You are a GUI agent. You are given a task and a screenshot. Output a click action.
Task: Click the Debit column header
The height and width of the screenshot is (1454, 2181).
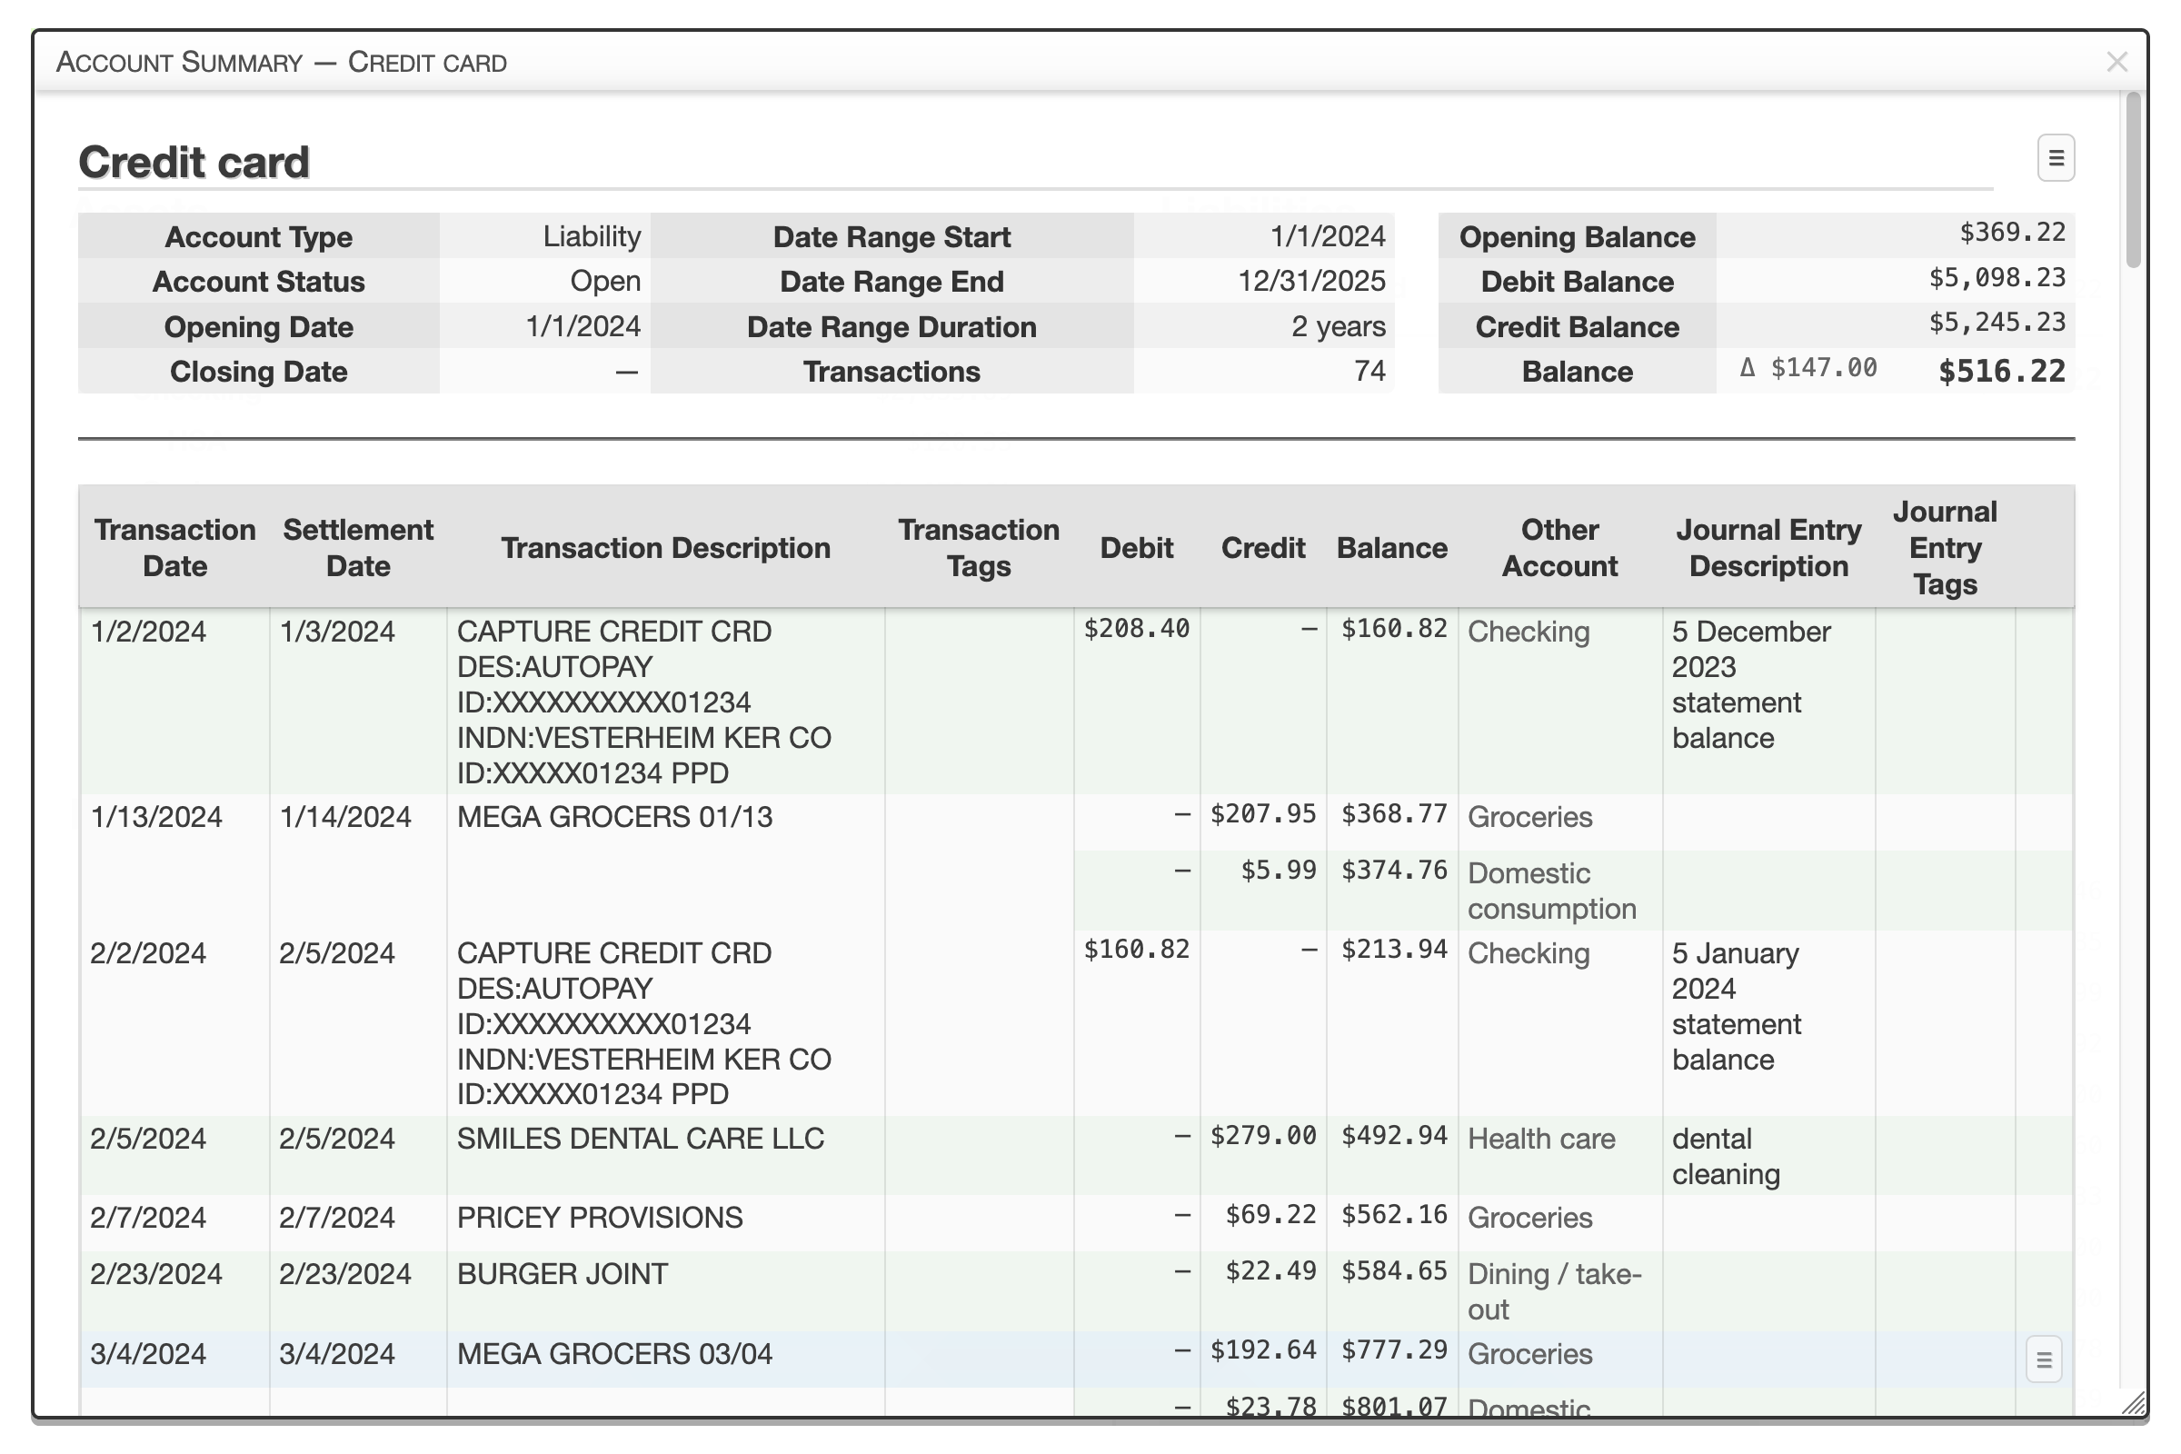click(x=1136, y=547)
